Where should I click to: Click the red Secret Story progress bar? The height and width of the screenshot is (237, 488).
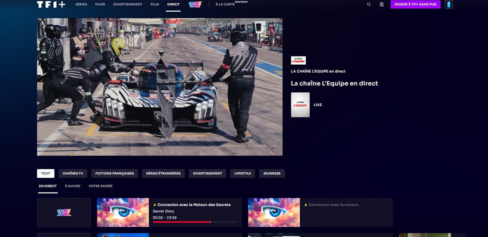tap(195, 222)
